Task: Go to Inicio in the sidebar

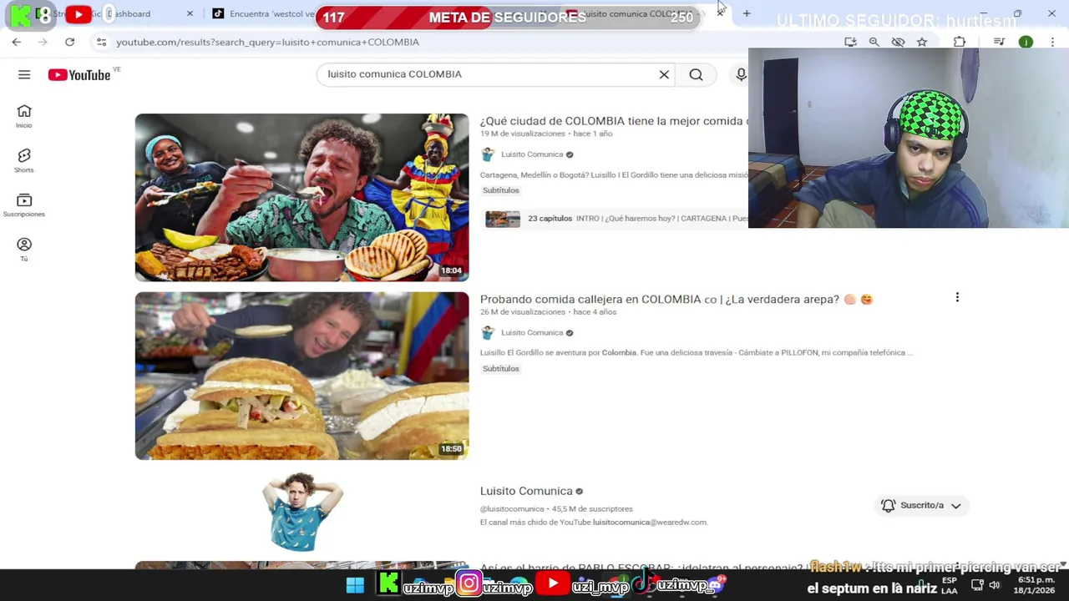Action: (x=24, y=116)
